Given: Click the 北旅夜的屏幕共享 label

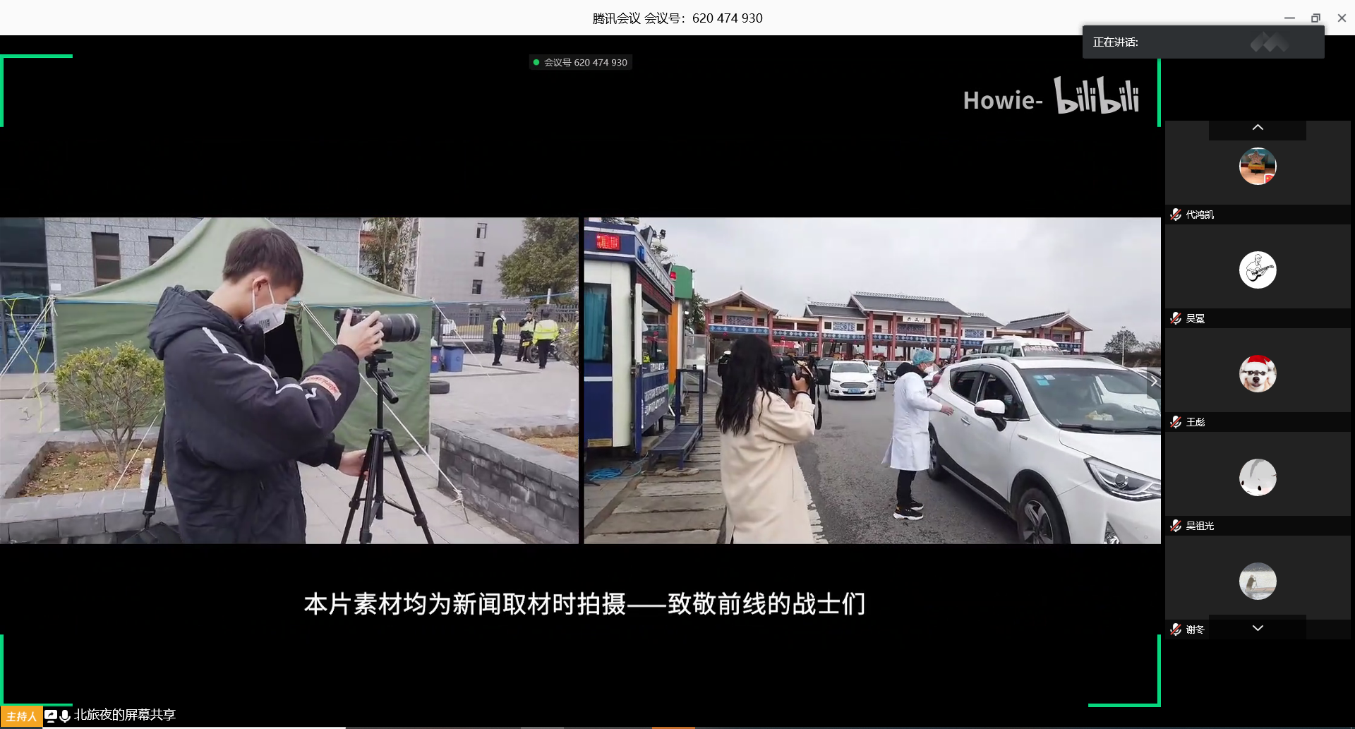Looking at the screenshot, I should point(125,715).
